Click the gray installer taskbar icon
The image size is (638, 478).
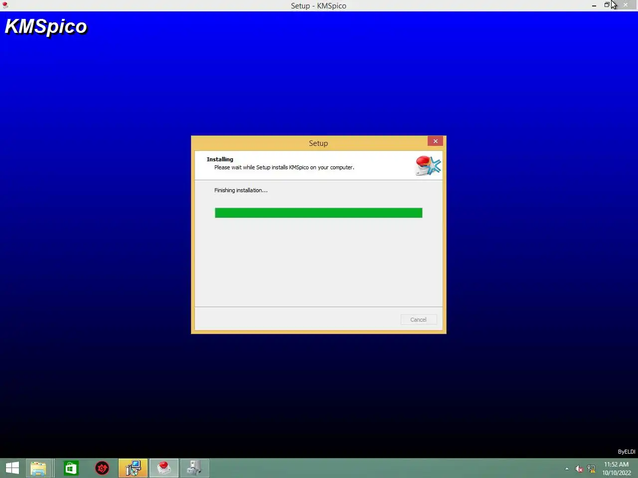point(195,468)
